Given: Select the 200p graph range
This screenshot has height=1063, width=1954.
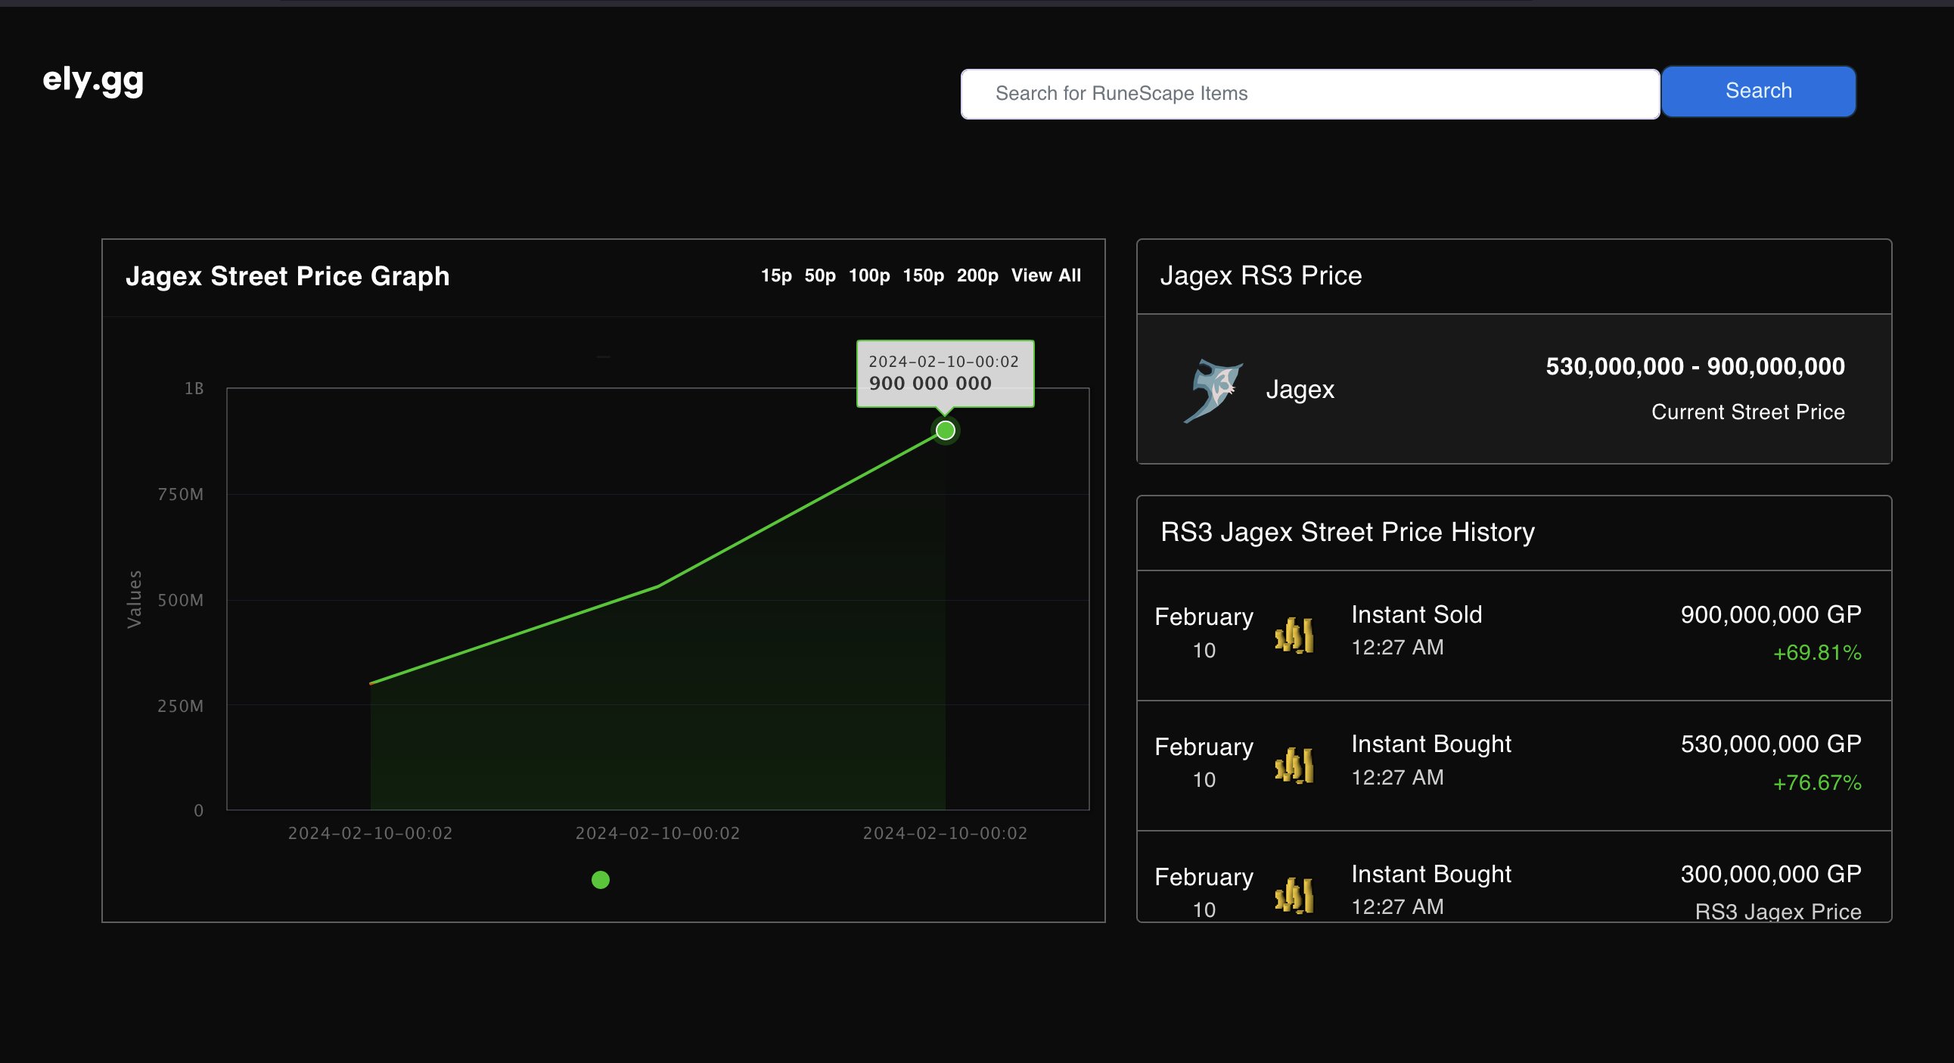Looking at the screenshot, I should pos(977,275).
